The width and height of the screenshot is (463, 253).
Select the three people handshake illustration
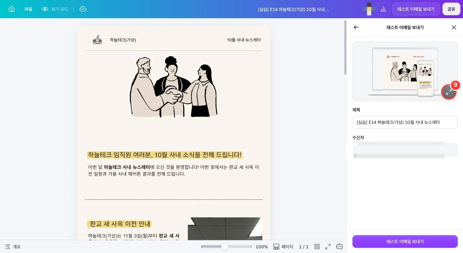(x=174, y=87)
